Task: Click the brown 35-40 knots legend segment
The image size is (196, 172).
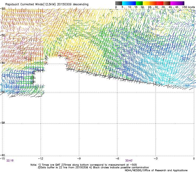Action: (167, 3)
